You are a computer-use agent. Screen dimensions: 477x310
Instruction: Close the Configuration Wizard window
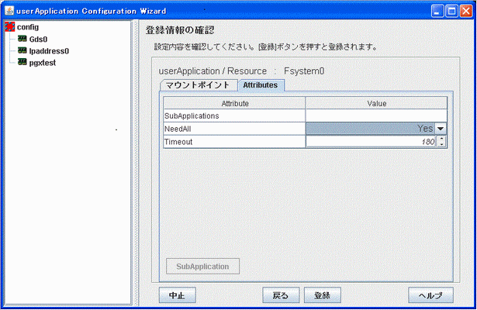point(466,12)
